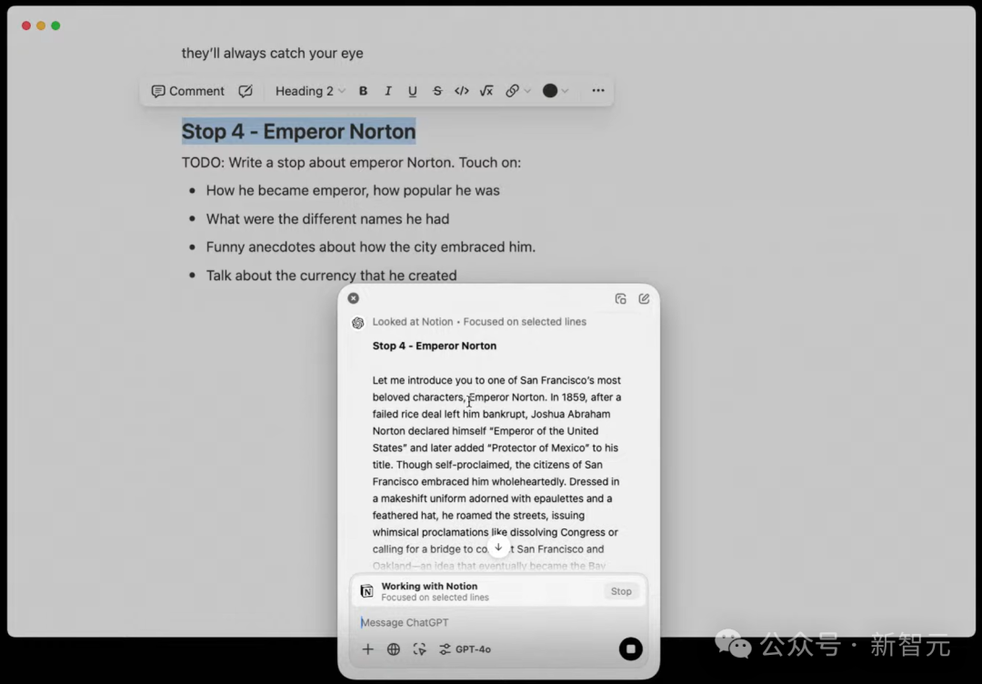Choose the black text color swatch
Screen dimensions: 982x684
point(550,91)
